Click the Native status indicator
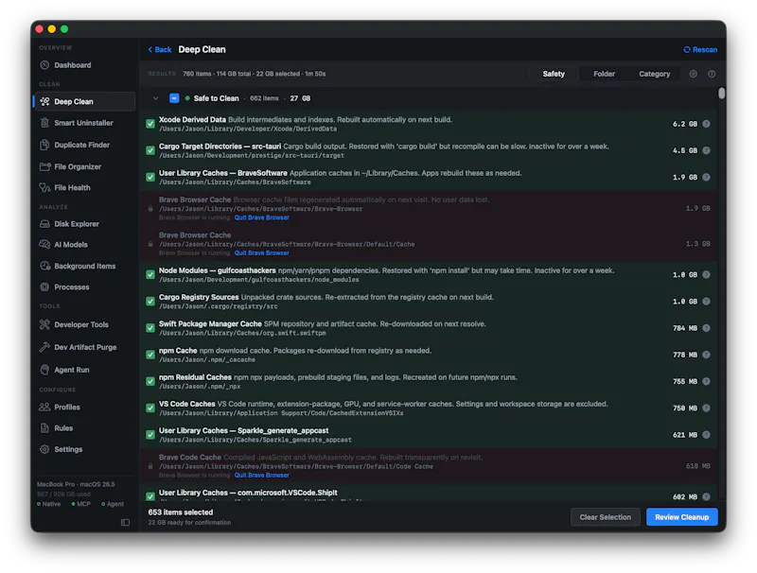 click(x=49, y=504)
